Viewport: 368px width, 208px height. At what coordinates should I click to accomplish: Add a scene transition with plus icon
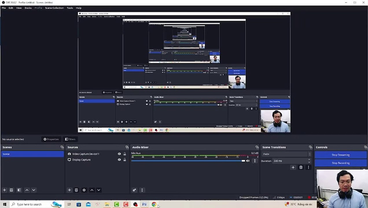[293, 167]
